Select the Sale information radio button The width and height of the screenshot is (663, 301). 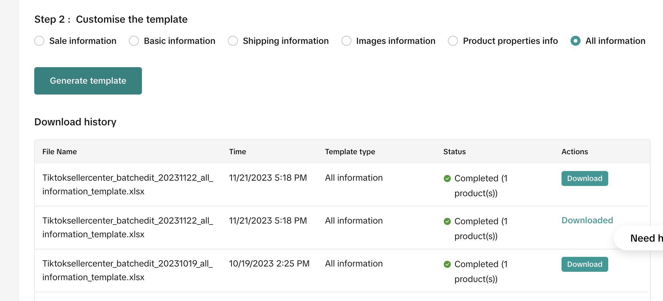click(39, 41)
